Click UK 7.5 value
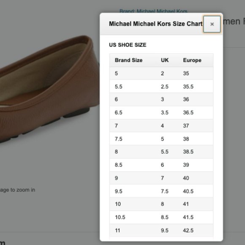Viewport: 245px width, 245px height. 165,191
